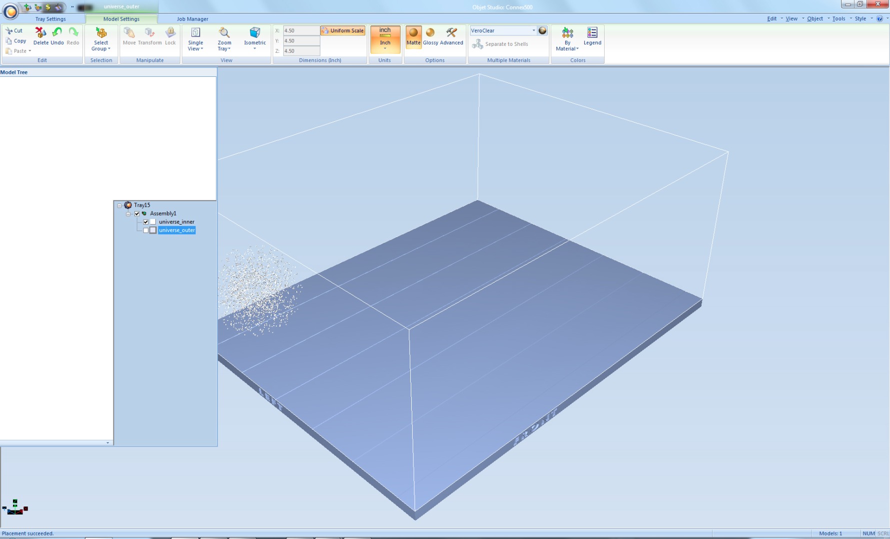Open the Single View dropdown

[195, 39]
